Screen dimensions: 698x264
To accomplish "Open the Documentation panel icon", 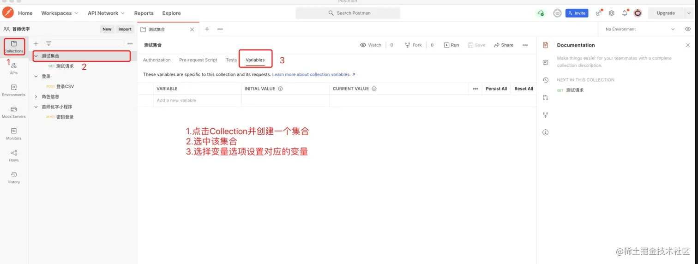I will [x=545, y=45].
